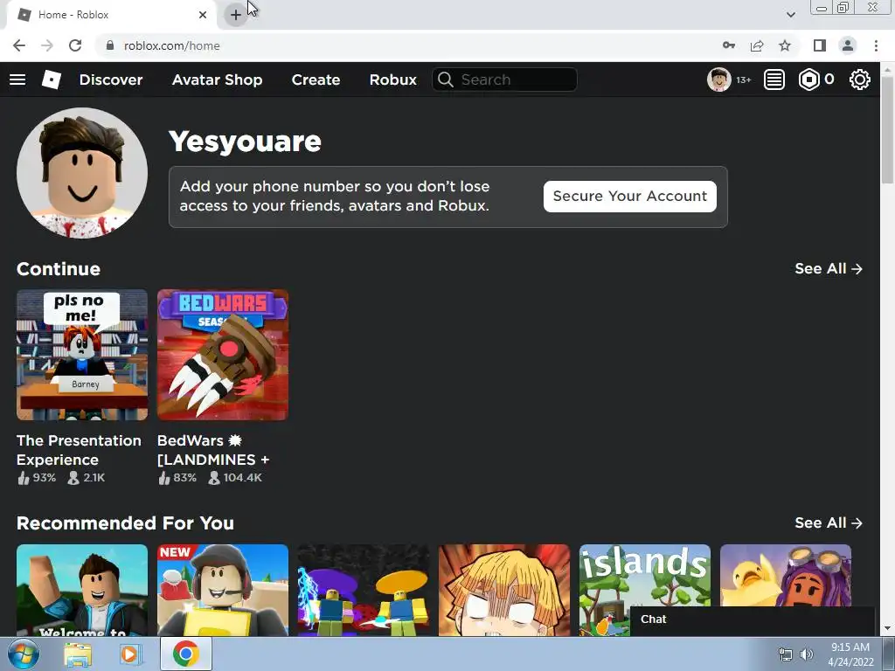Screen dimensions: 895x671
Task: Open the islands game thumbnail
Action: click(645, 575)
